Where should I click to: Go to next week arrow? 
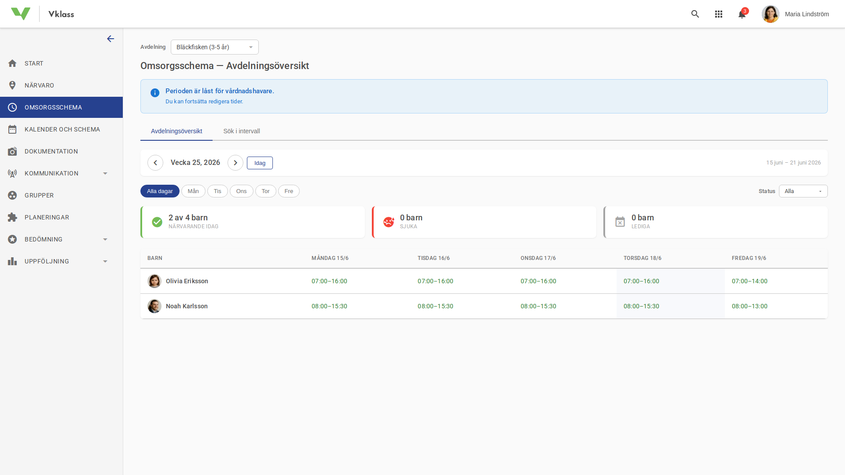click(x=235, y=163)
